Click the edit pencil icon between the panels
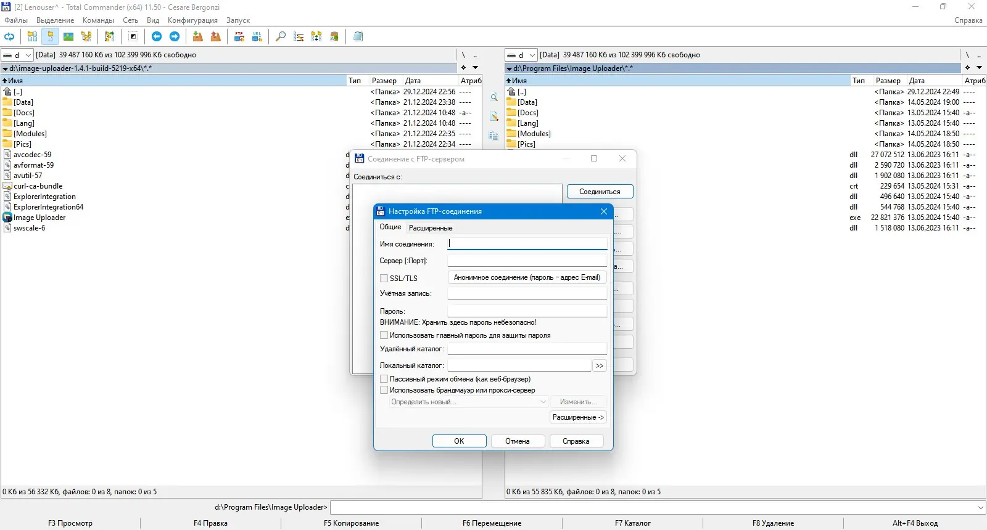 (x=493, y=116)
